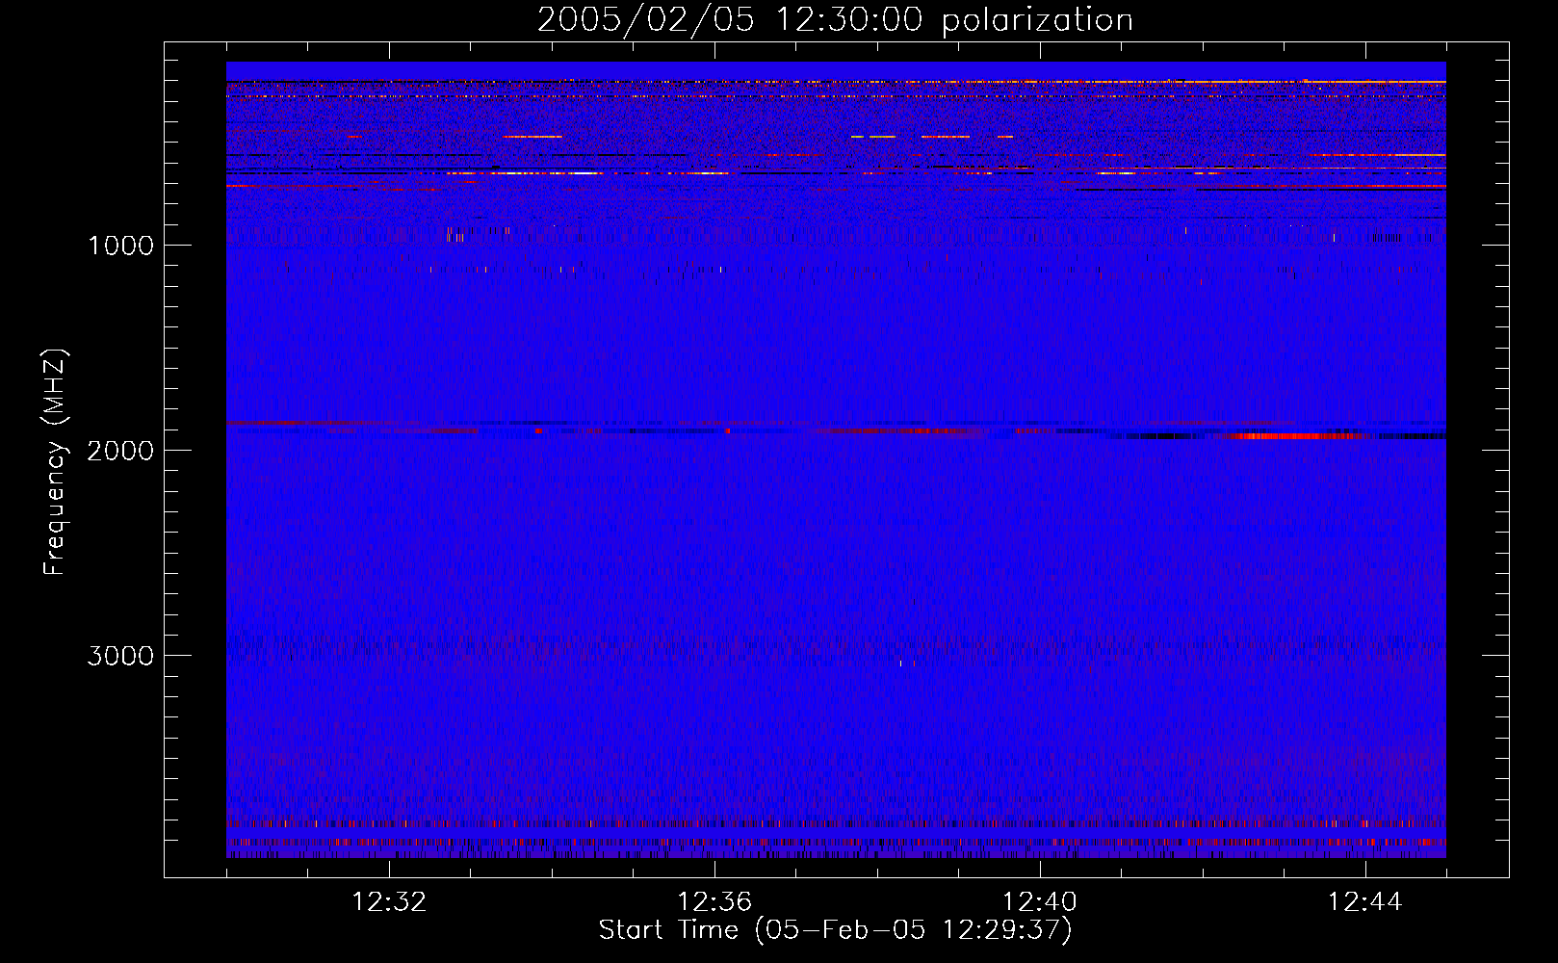
Task: Click the 12:44 time tick label
Action: (1365, 902)
